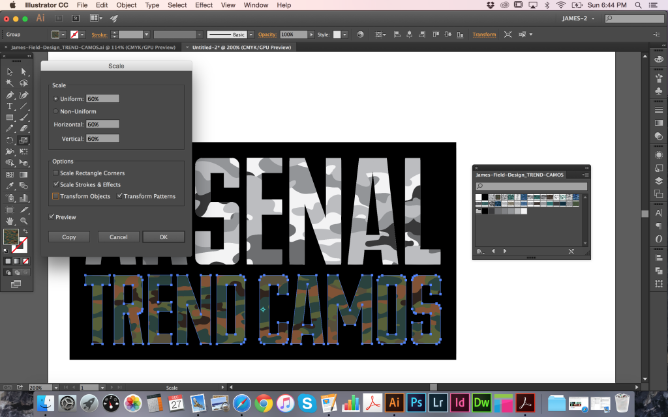668x417 pixels.
Task: Swap fill and stroke arrows
Action: [25, 231]
